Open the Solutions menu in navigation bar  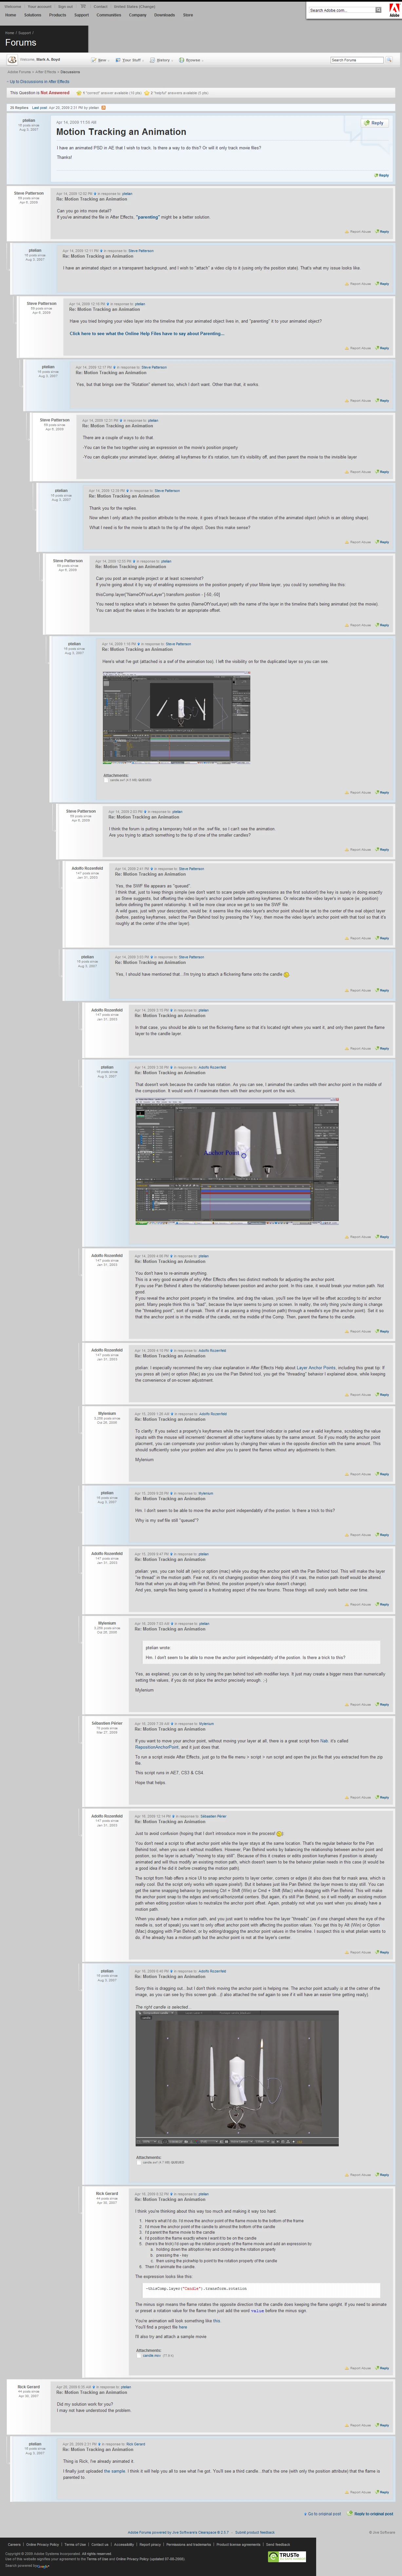[x=33, y=15]
